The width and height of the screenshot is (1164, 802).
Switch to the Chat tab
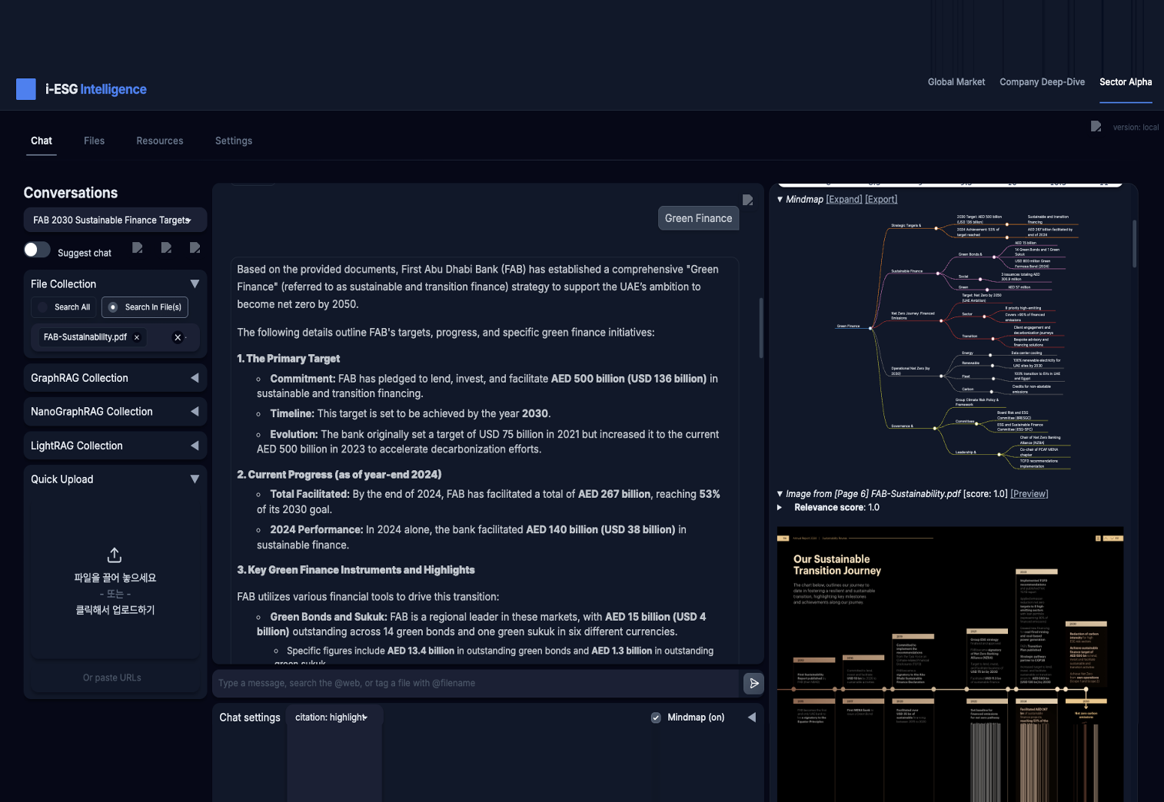click(42, 141)
